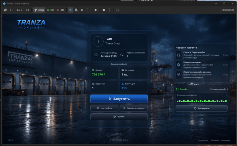This screenshot has height=146, width=237.
Task: Mute game audio with speaker icon
Action: pos(96,10)
